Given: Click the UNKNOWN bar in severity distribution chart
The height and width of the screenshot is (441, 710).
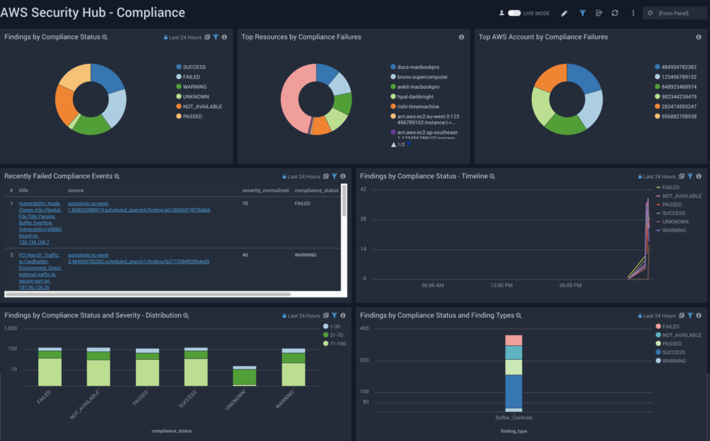Looking at the screenshot, I should coord(245,376).
